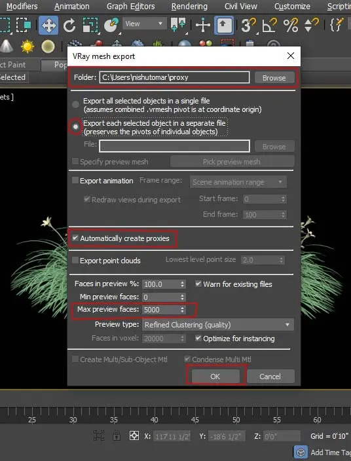Viewport: 351px width, 461px height.
Task: Open the Preview type dropdown
Action: click(x=218, y=325)
